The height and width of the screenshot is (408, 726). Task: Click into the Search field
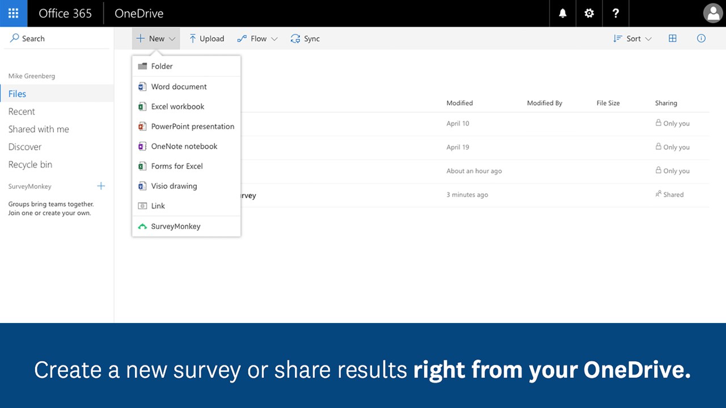tap(57, 39)
